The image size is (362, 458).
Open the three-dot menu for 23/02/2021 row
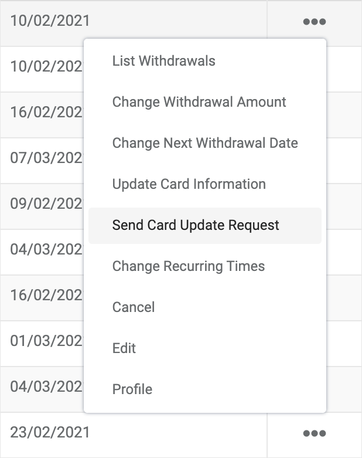315,433
